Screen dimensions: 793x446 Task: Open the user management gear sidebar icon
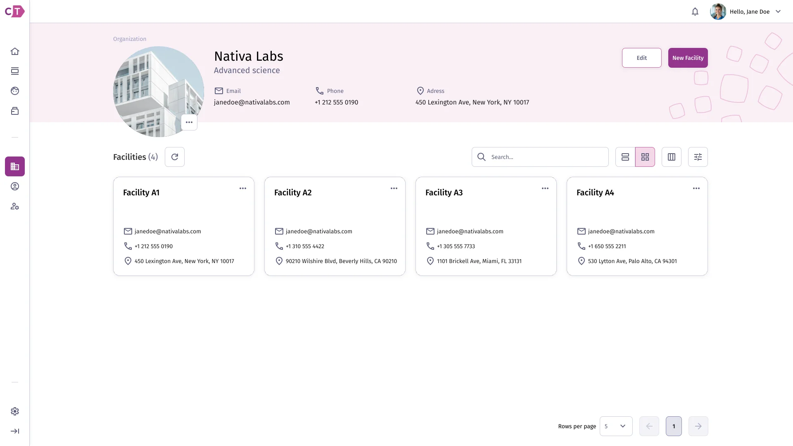click(15, 206)
